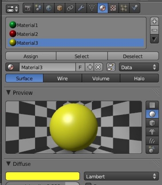
Task: Toggle the Ramp checkbox under Lambert
Action: point(88,184)
